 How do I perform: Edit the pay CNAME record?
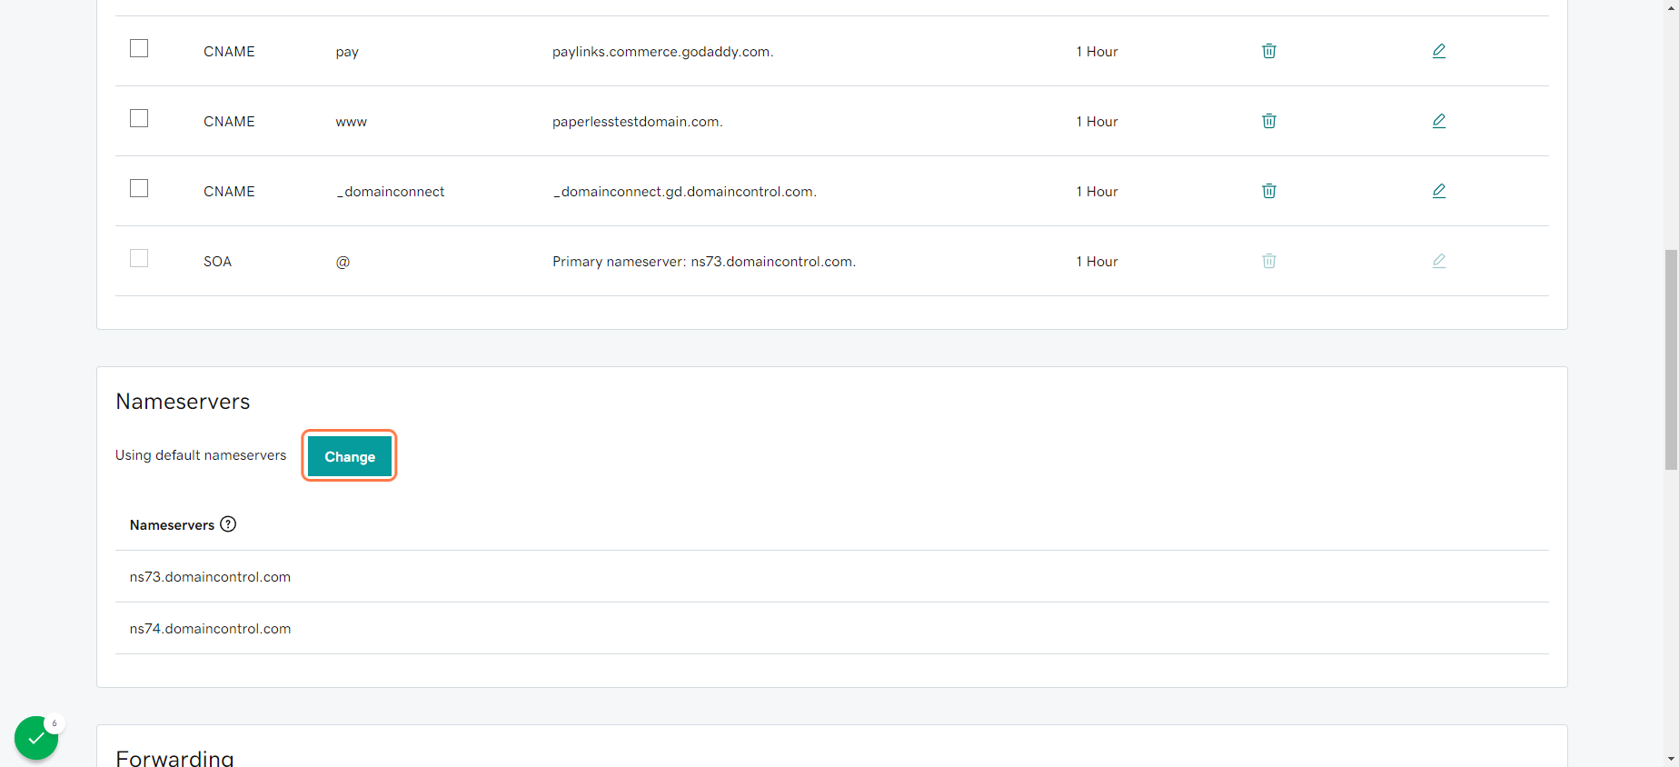[x=1439, y=51]
